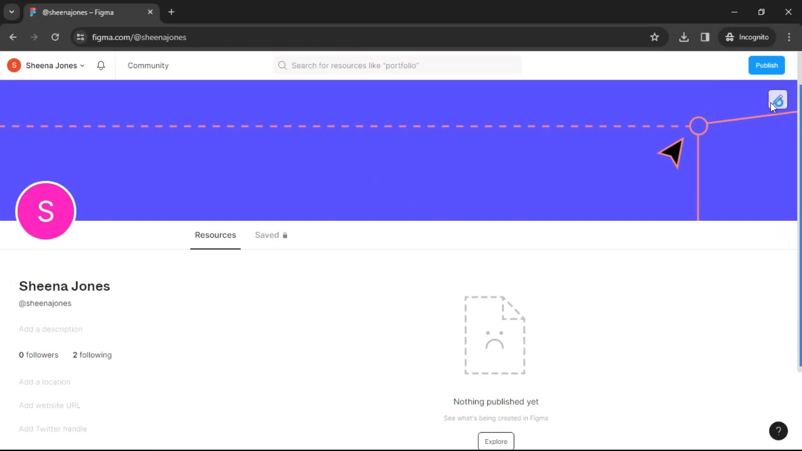This screenshot has width=802, height=451.
Task: Click the browser address bar dropdown
Action: [x=11, y=11]
